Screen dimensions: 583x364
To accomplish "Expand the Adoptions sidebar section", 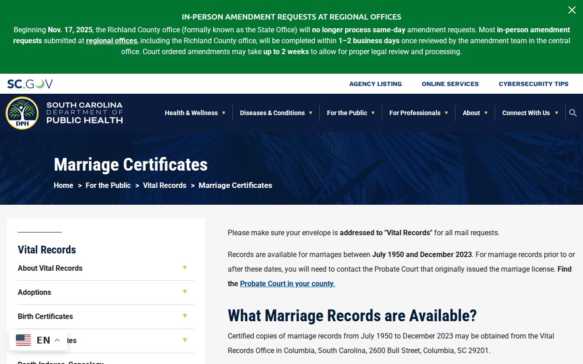I will coord(185,292).
